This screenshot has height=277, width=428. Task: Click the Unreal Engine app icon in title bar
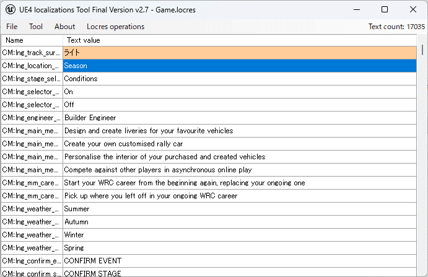(x=11, y=9)
